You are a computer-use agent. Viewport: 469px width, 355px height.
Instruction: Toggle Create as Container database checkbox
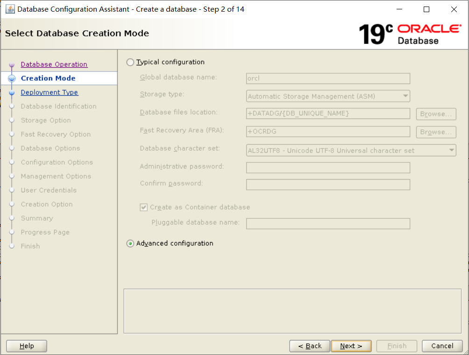click(x=143, y=207)
